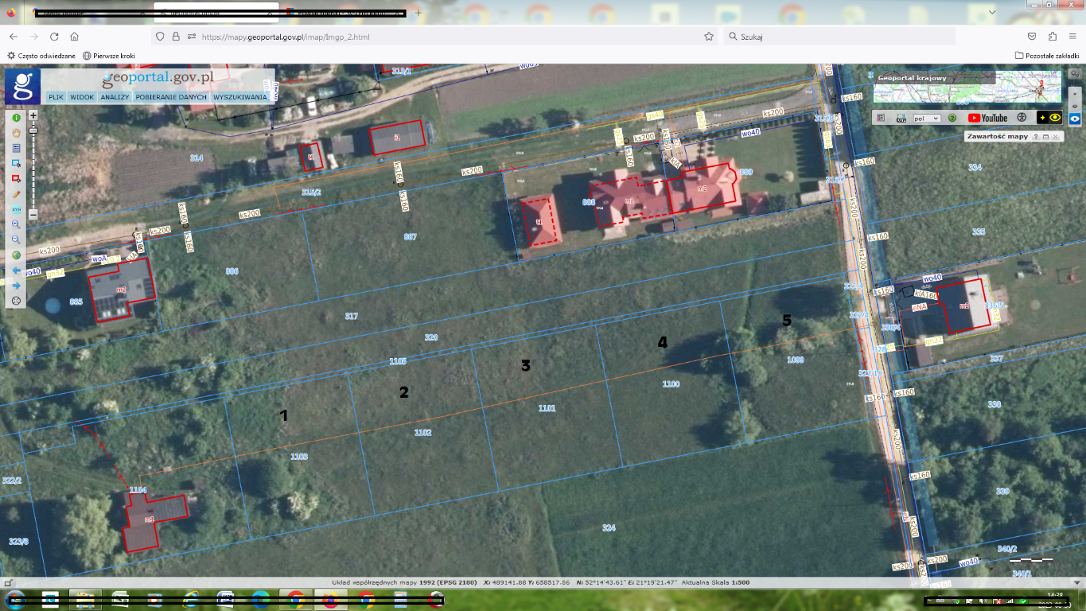Click the plus button on zoom slider
This screenshot has height=611, width=1086.
tap(33, 115)
